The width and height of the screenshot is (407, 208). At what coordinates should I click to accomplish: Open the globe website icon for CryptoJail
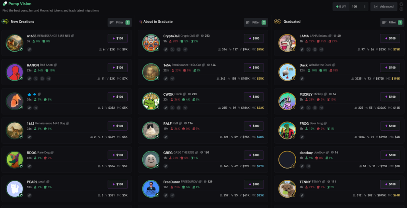[x=178, y=49]
